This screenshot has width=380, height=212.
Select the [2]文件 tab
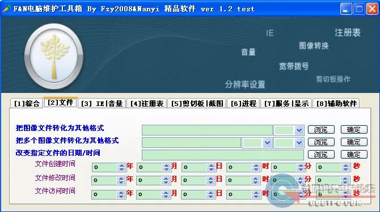60,103
